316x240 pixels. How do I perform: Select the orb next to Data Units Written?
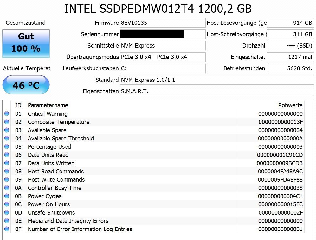[x=7, y=163]
